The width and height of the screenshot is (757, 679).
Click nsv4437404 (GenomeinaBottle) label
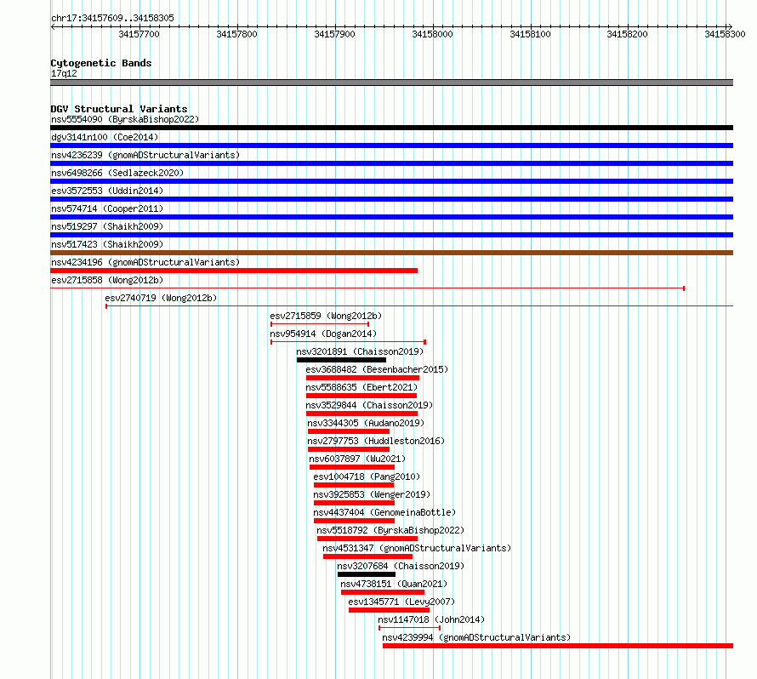[x=384, y=512]
